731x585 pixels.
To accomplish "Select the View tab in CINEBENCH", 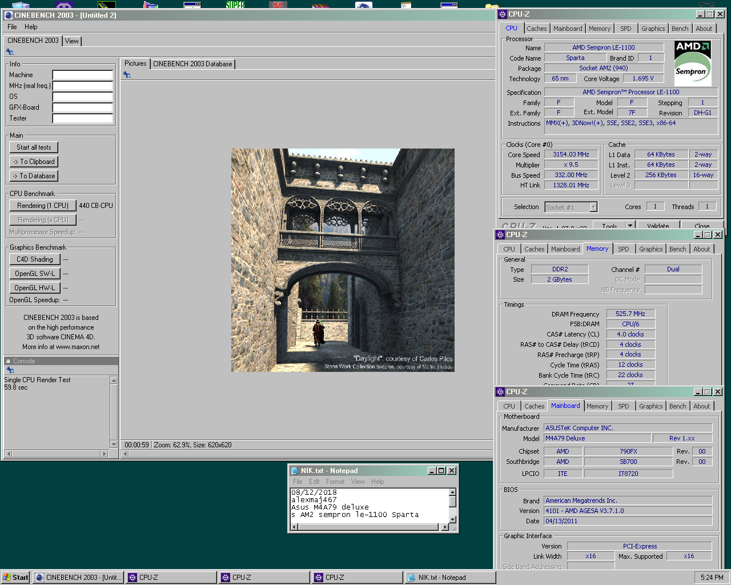I will [72, 41].
